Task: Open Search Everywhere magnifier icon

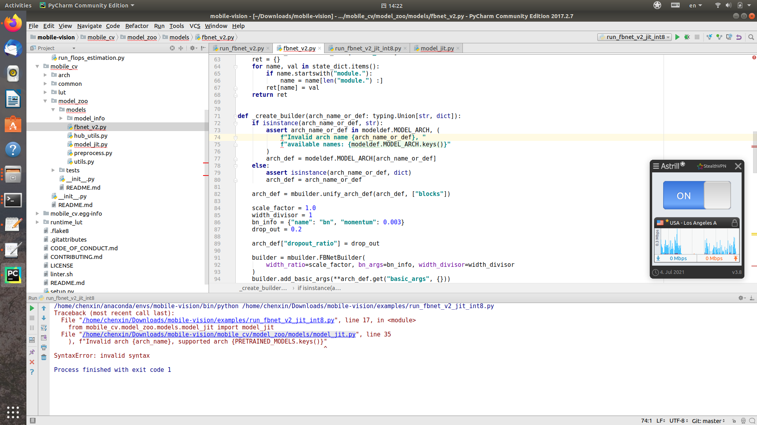Action: pos(751,37)
